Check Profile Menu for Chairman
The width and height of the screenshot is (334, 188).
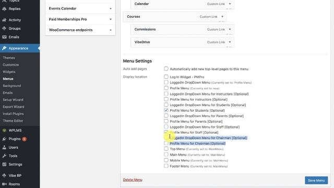coord(166,143)
